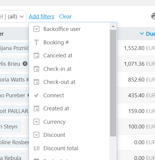Select the Discount filter option

coord(69,135)
